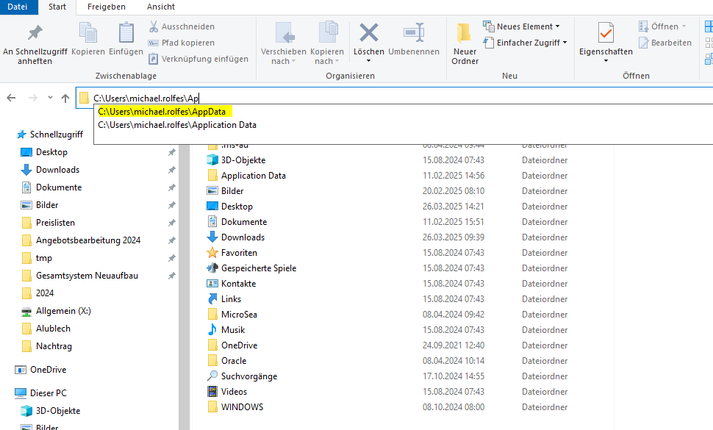Select the Oracle folder in list
The width and height of the screenshot is (713, 430).
click(234, 361)
